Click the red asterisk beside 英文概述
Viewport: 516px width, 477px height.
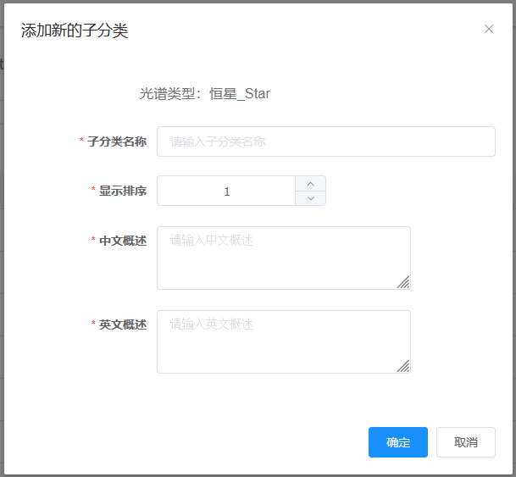tap(94, 324)
